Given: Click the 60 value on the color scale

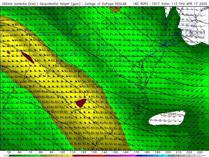Looking at the screenshot, I should tap(20, 152).
